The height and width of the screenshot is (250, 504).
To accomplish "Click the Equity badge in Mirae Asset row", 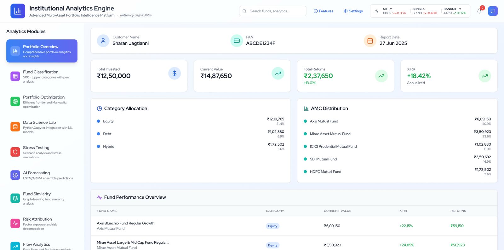I will click(272, 245).
